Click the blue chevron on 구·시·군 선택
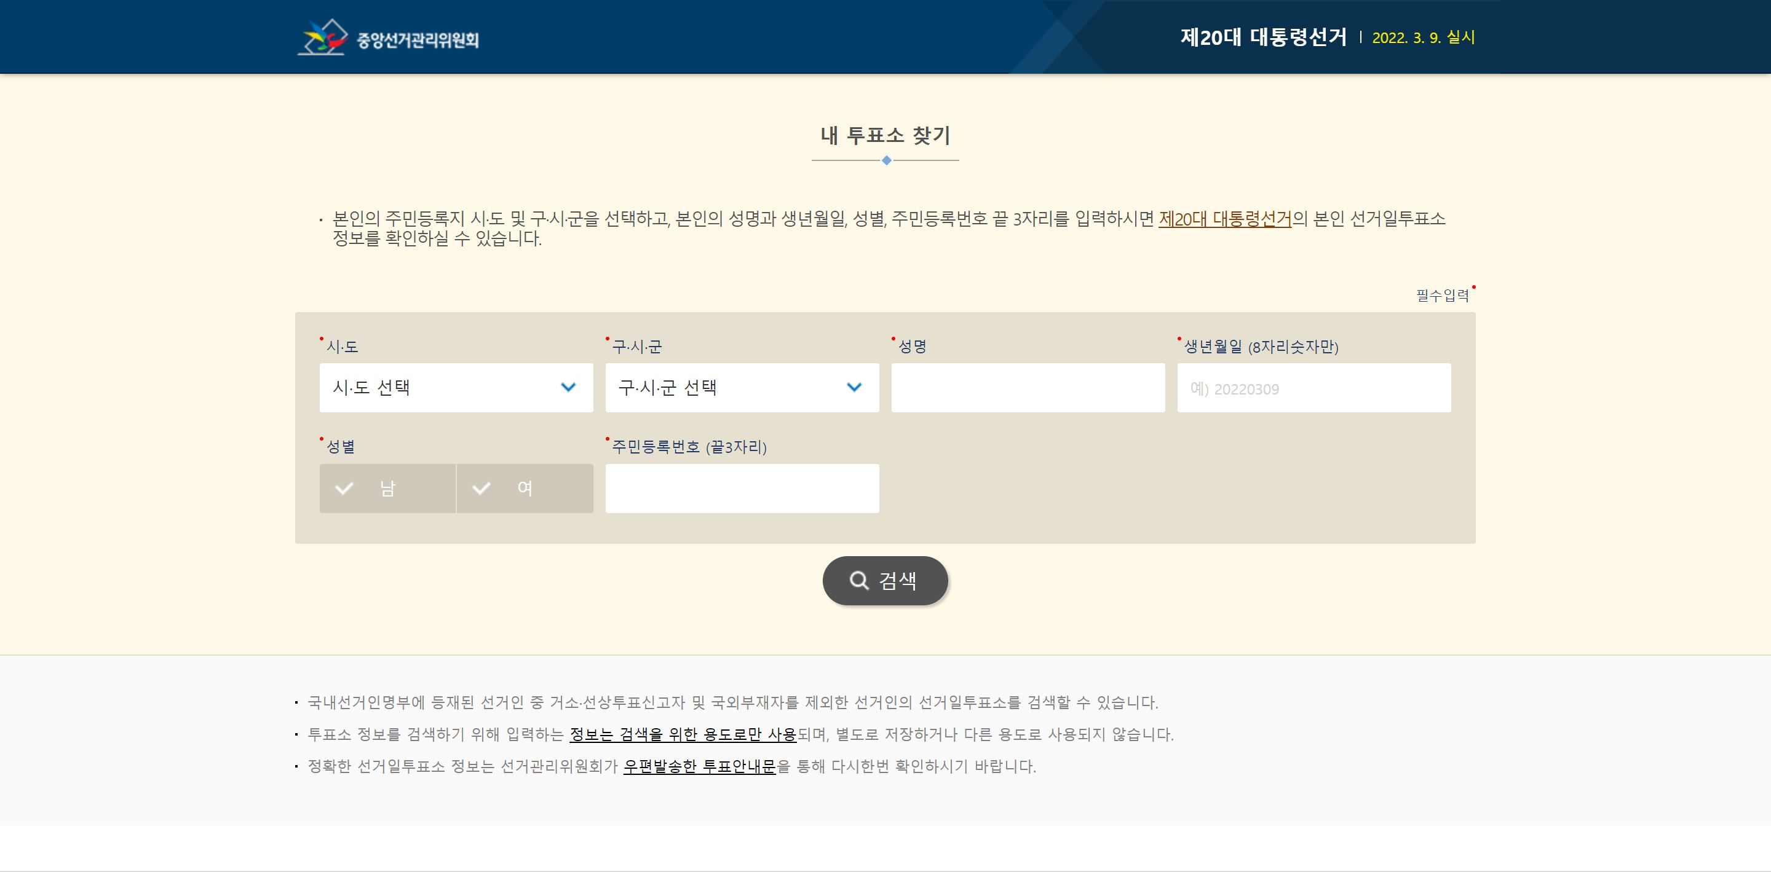The image size is (1771, 872). [854, 388]
